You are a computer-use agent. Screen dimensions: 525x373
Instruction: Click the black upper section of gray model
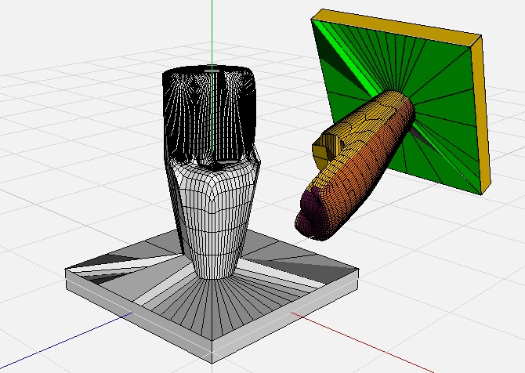[210, 115]
